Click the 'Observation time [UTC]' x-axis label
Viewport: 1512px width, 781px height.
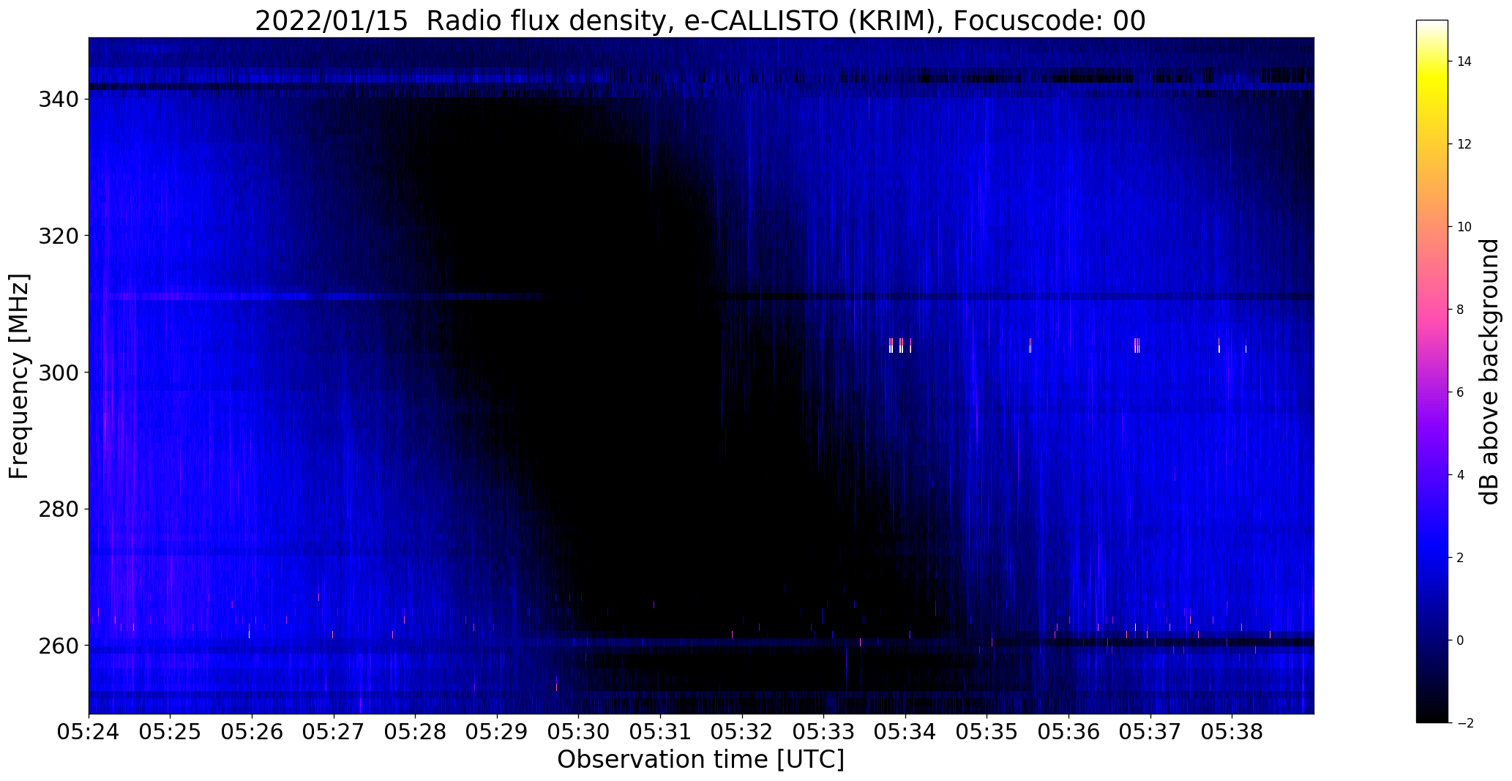click(x=700, y=759)
